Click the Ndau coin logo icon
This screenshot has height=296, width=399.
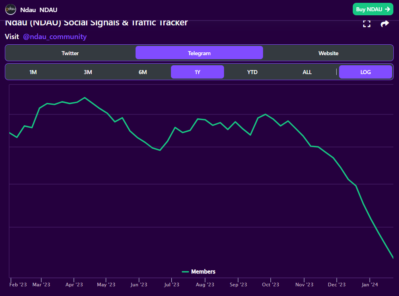(x=11, y=9)
